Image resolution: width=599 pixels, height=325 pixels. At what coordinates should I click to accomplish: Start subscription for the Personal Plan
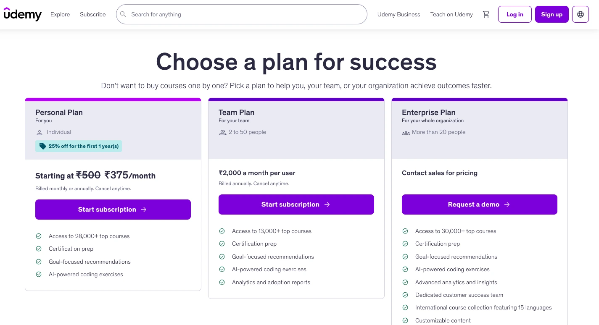click(x=113, y=209)
